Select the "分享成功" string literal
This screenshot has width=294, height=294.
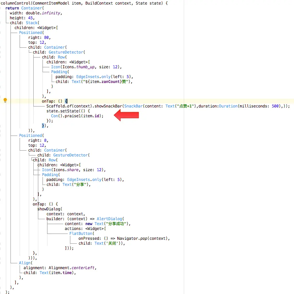click(x=116, y=223)
